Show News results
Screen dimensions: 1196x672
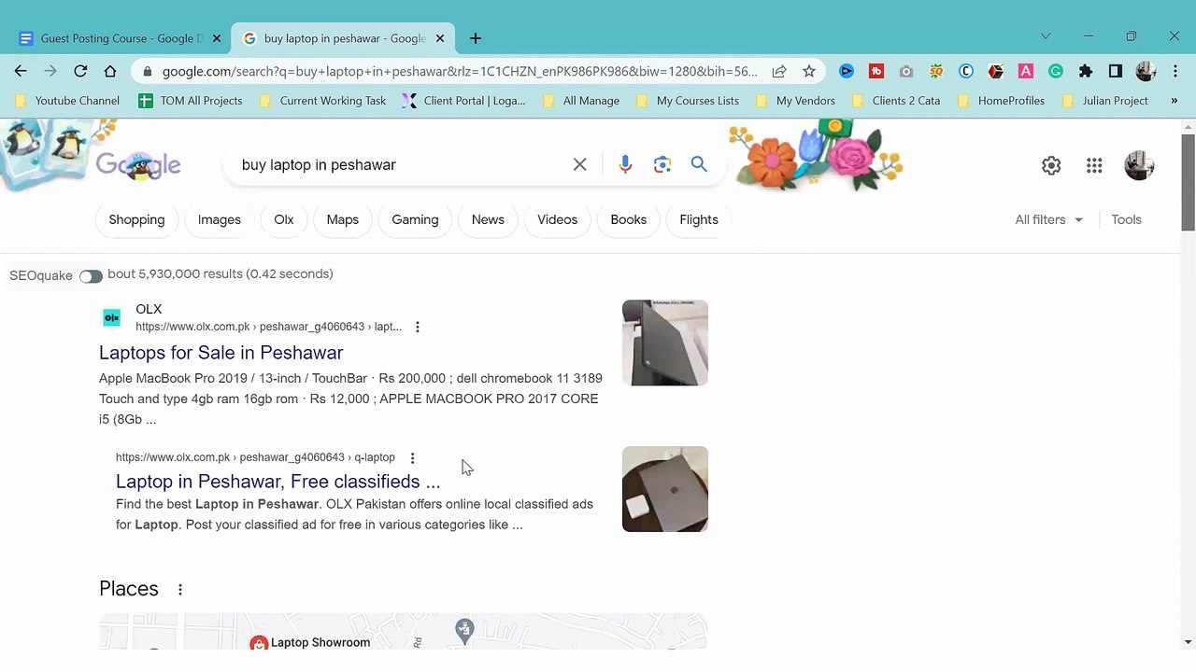[488, 219]
